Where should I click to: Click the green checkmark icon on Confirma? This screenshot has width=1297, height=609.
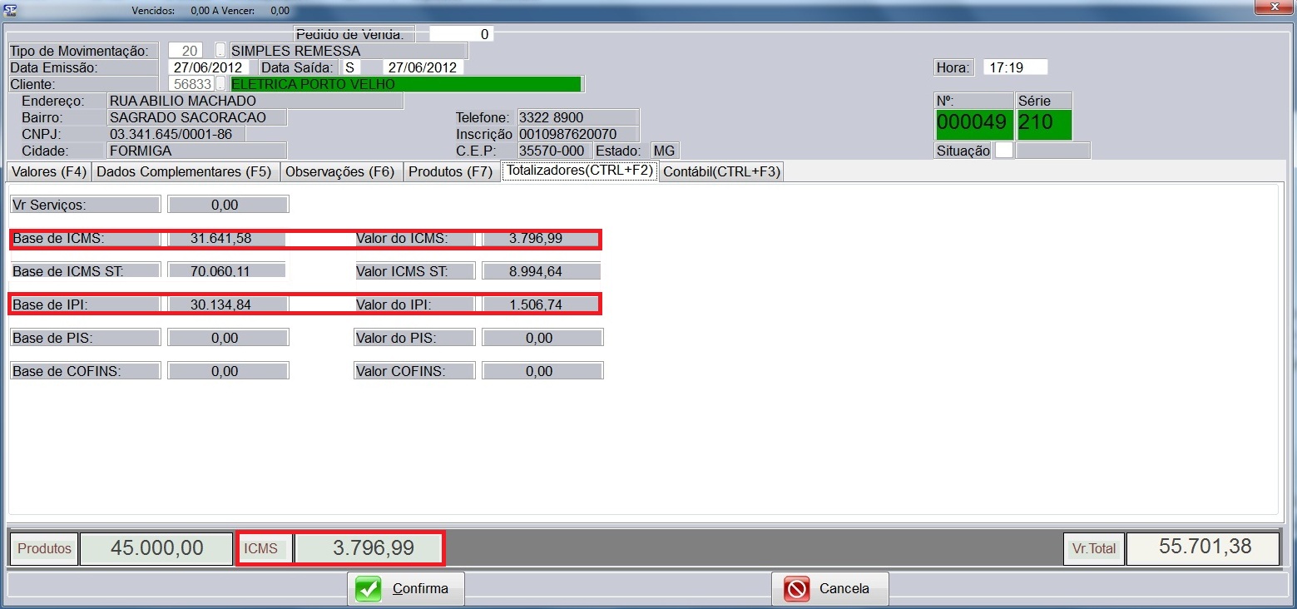(x=368, y=589)
